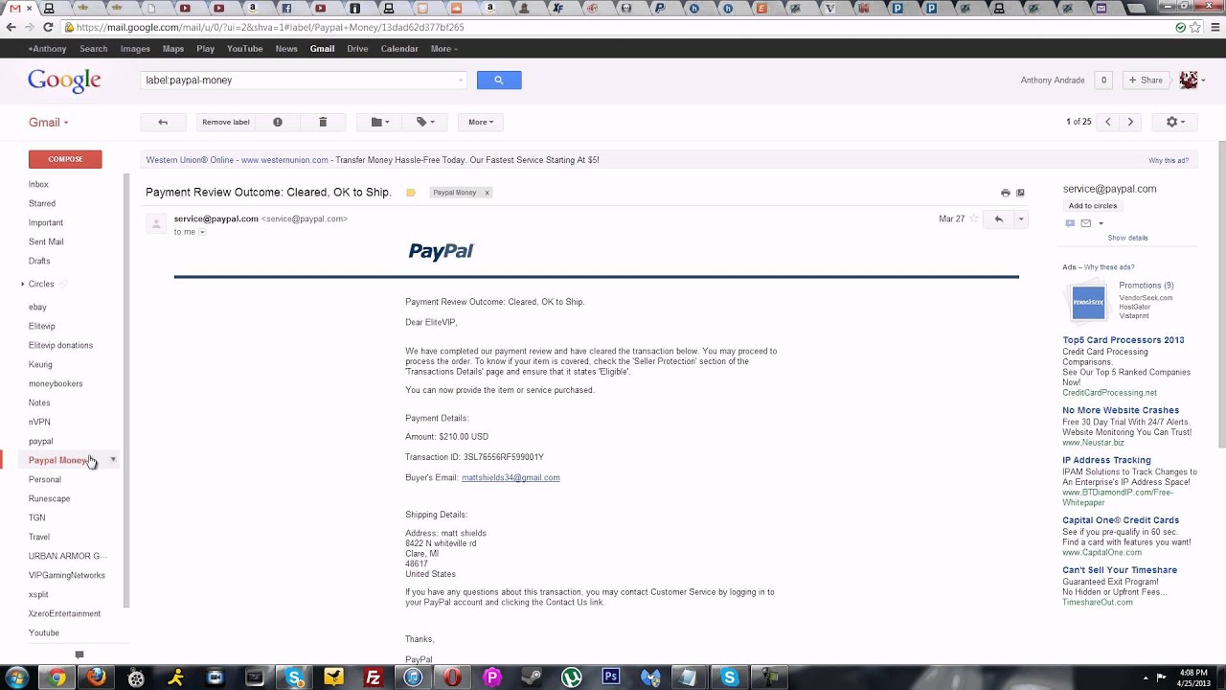Screen dimensions: 1226x690
Task: Click the email icon in the contact card
Action: tap(1085, 223)
